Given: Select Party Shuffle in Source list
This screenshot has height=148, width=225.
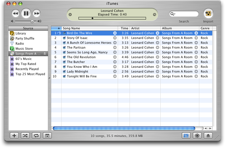Looking at the screenshot, I should 28,38.
